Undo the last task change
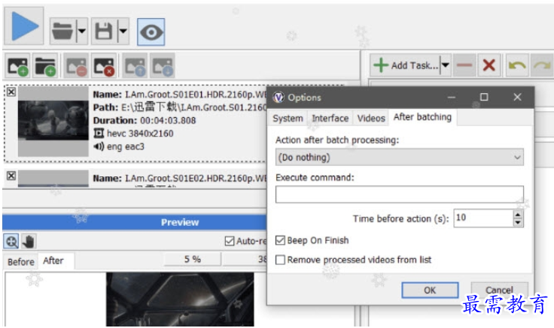 pos(517,65)
